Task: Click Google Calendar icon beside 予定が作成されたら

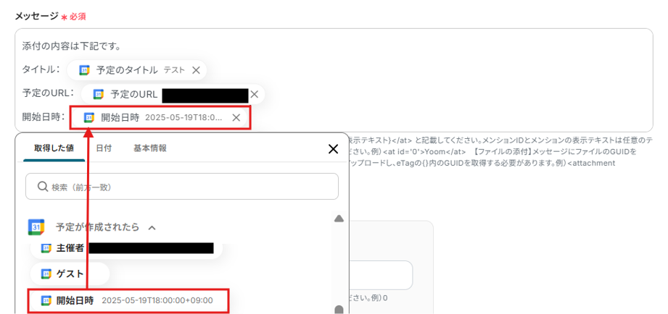Action: 36,227
